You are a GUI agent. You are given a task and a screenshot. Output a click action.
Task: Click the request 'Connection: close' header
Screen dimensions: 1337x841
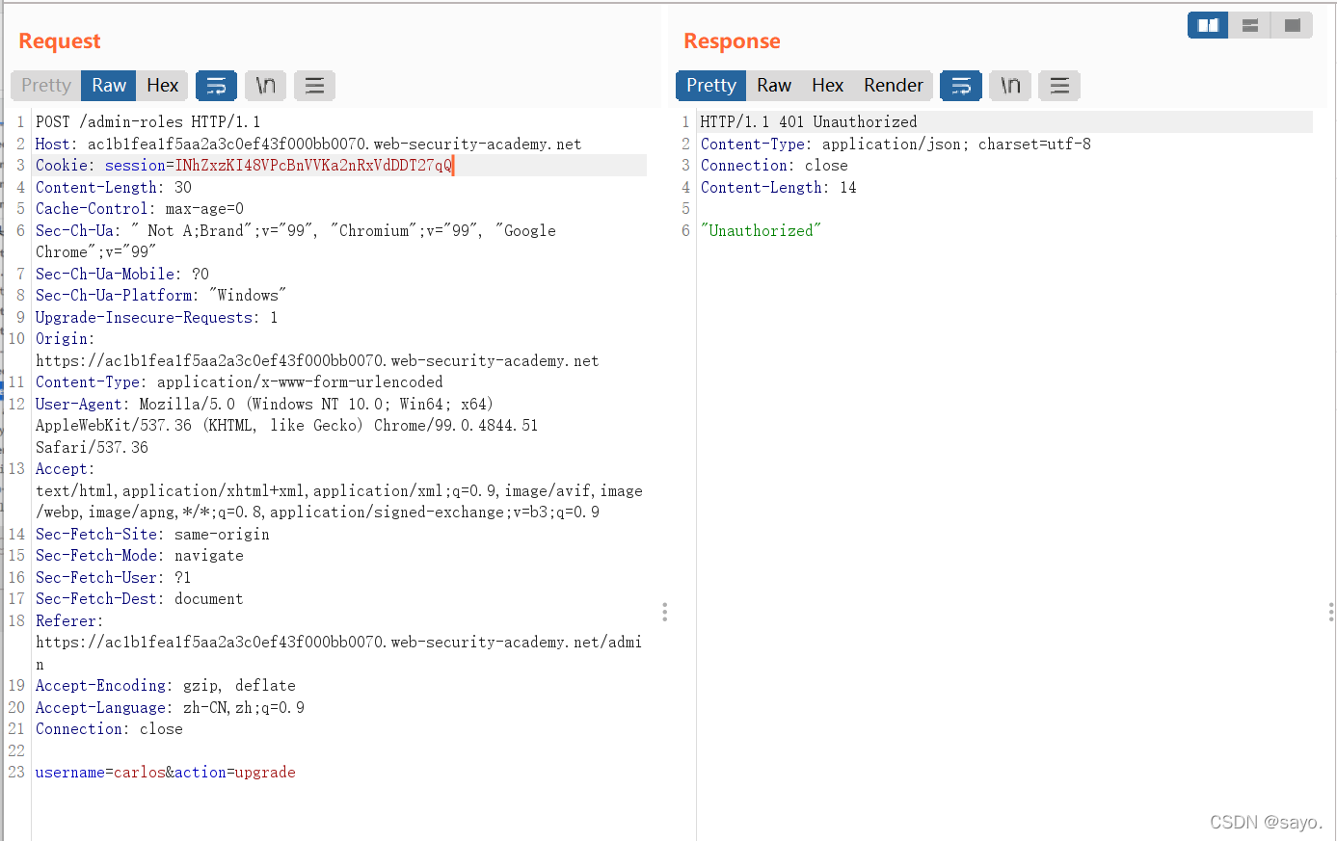(x=109, y=729)
